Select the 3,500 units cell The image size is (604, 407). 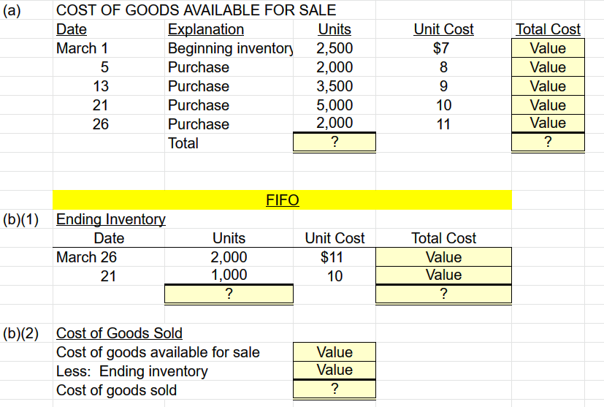335,86
